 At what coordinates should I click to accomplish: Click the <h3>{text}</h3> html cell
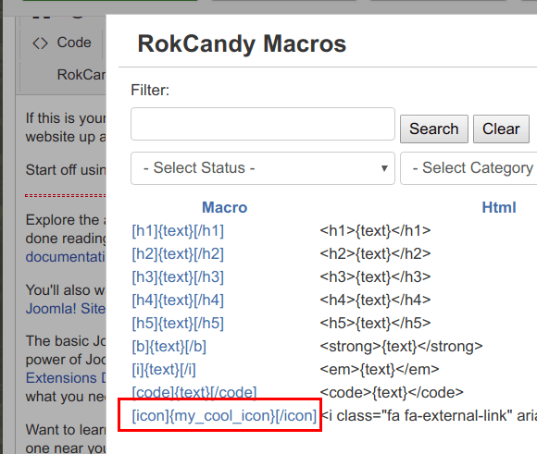tap(375, 277)
